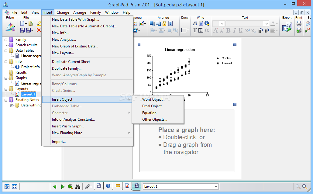The height and width of the screenshot is (194, 313).
Task: Open the Change menu
Action: (x=63, y=12)
